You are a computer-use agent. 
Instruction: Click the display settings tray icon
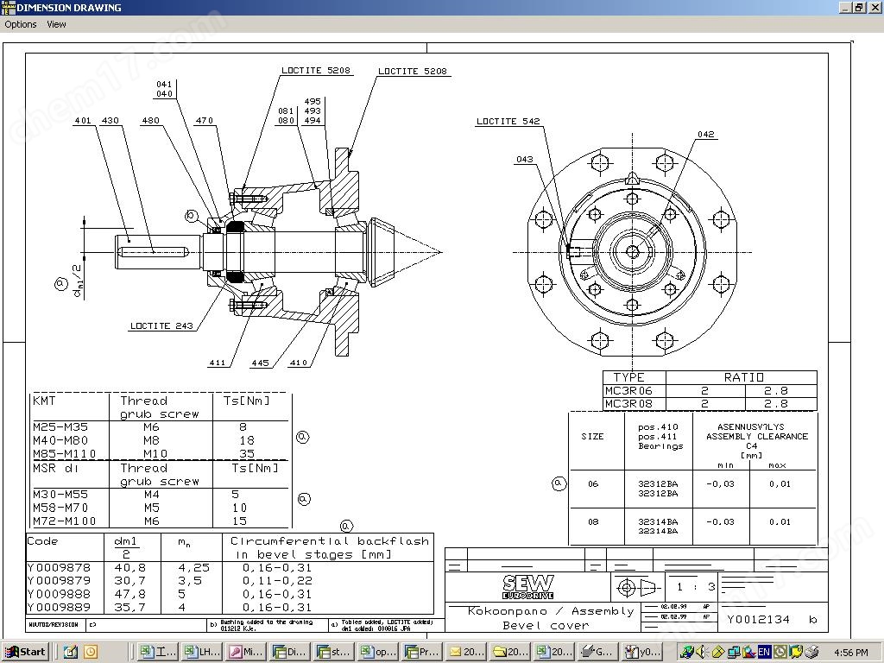pyautogui.click(x=734, y=651)
